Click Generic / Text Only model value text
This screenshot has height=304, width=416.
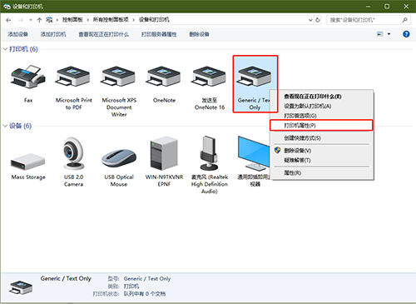[147, 278]
